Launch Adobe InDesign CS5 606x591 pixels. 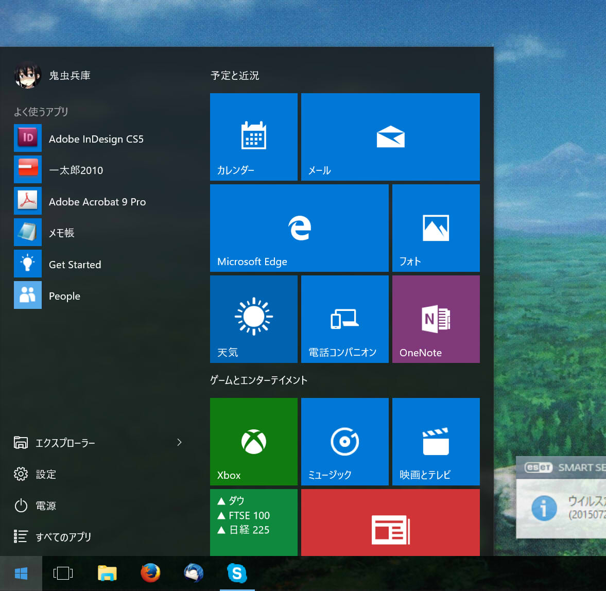pos(96,139)
